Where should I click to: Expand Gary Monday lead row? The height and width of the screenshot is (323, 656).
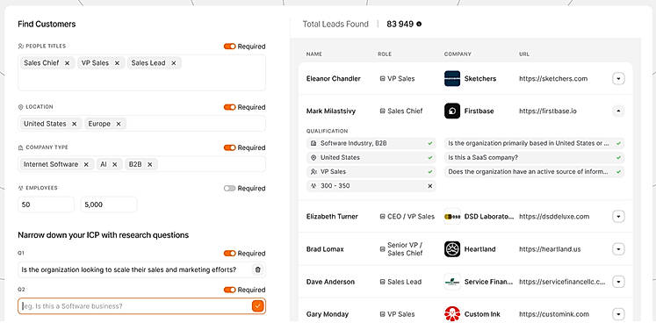point(618,314)
